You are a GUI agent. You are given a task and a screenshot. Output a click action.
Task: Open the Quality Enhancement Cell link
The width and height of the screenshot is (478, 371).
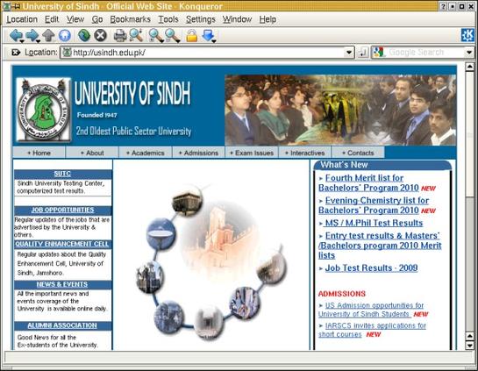(62, 244)
